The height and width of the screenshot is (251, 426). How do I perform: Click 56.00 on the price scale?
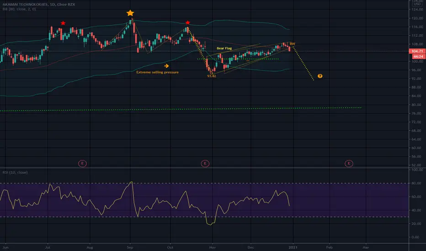pos(417,157)
